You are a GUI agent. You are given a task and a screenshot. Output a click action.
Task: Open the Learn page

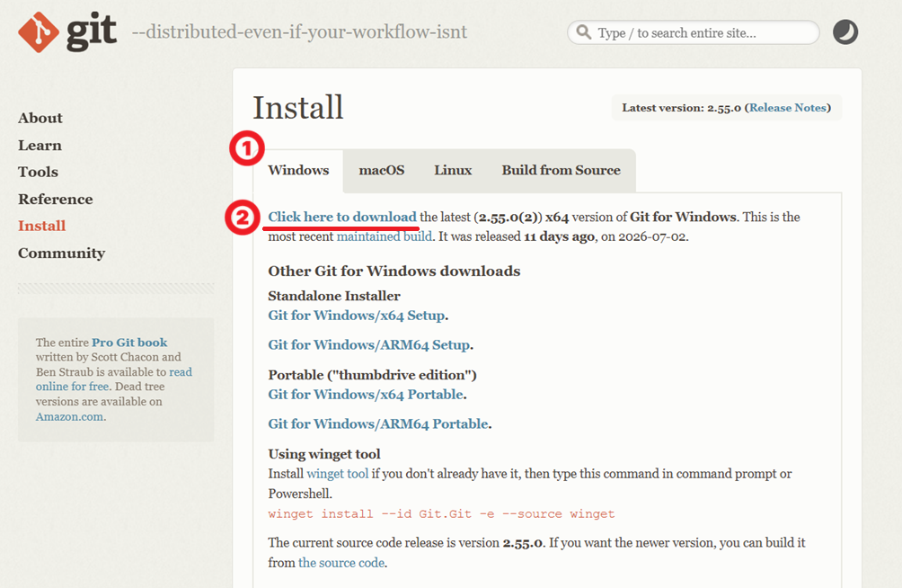pos(40,145)
